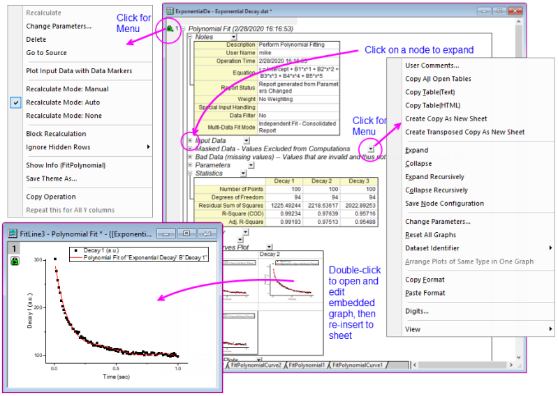Screen dimensions: 558x396
Task: Expand the Input Data node
Action: pyautogui.click(x=190, y=141)
